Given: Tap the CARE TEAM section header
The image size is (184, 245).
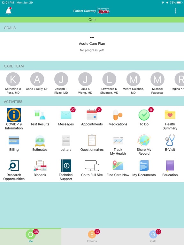Looking at the screenshot, I should [x=14, y=66].
